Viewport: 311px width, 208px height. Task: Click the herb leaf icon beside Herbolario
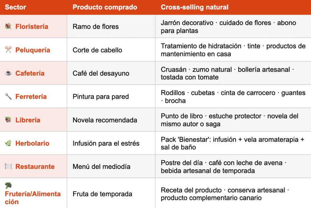coord(8,143)
